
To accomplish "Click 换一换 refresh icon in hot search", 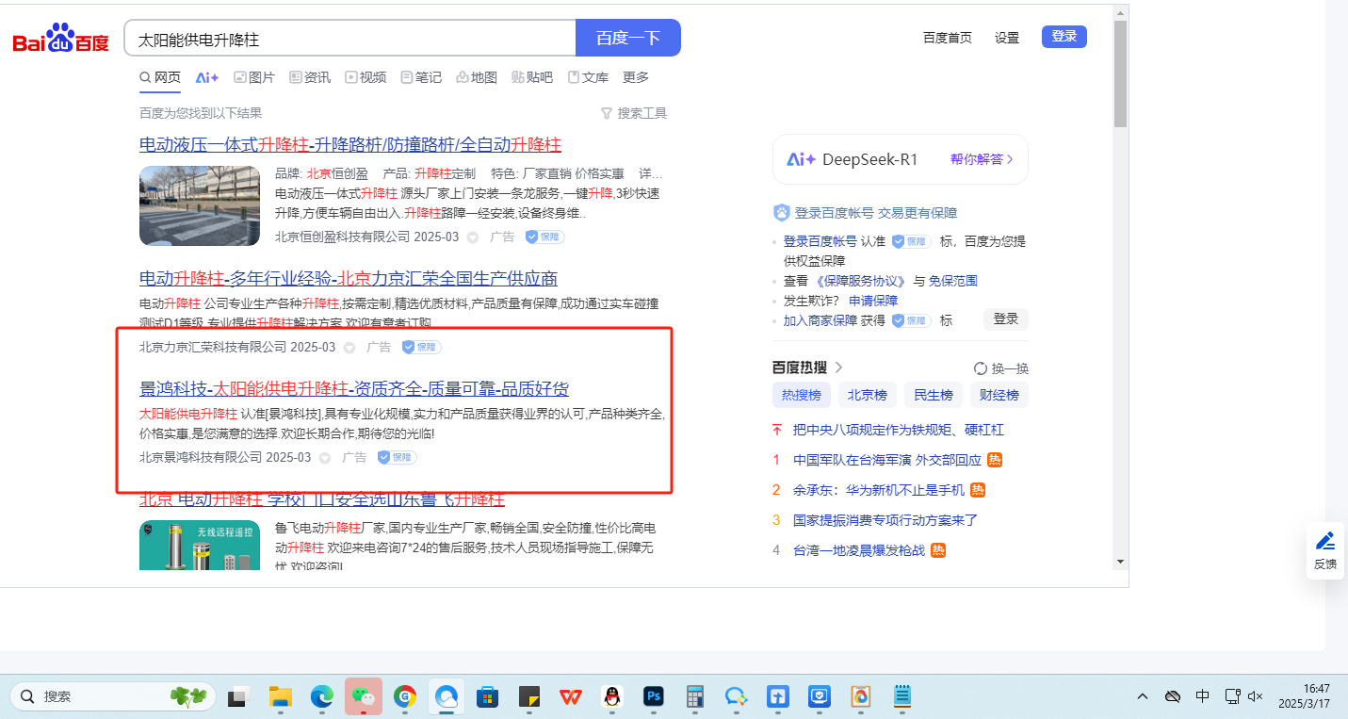I will [981, 368].
